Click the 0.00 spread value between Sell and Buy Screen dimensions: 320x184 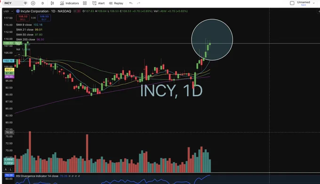click(33, 18)
